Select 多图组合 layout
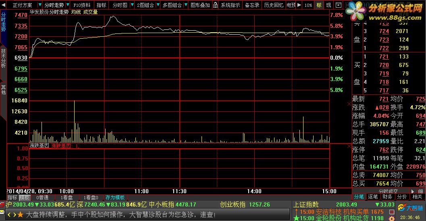Screen dimensions: 426x221 tap(172, 5)
